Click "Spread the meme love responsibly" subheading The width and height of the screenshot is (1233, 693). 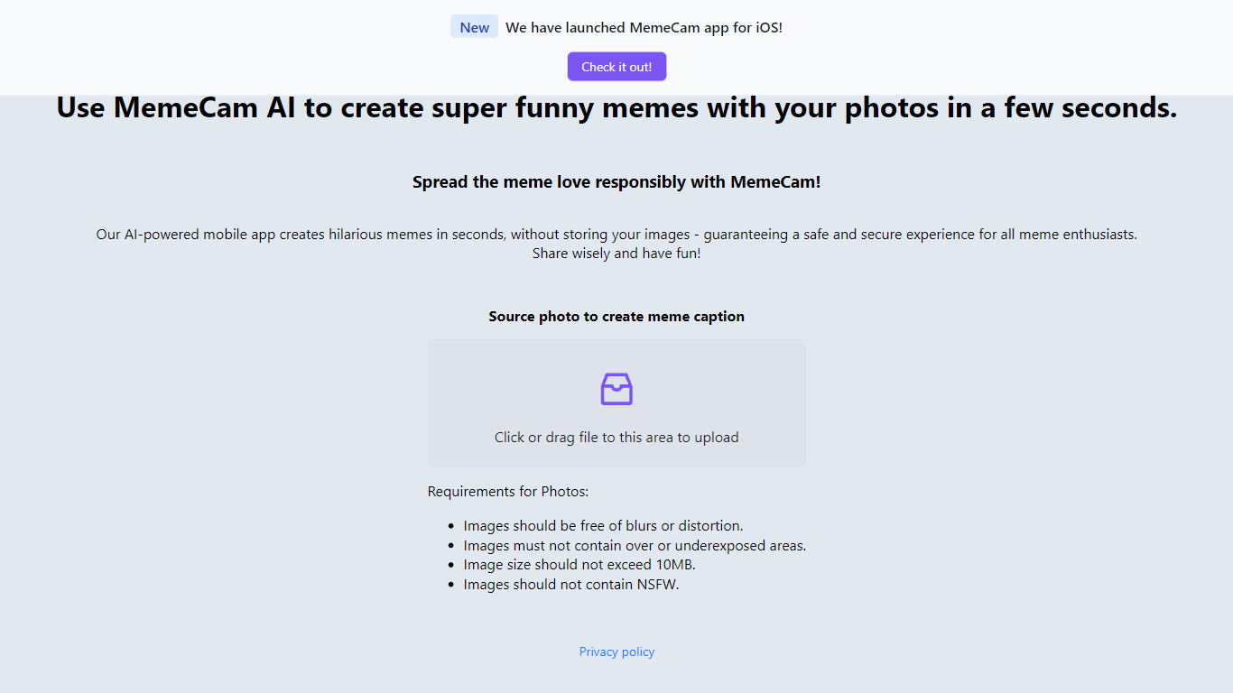(x=616, y=182)
